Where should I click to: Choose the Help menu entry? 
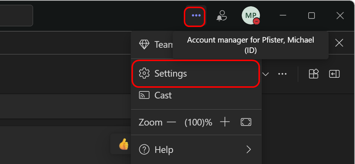coord(196,149)
